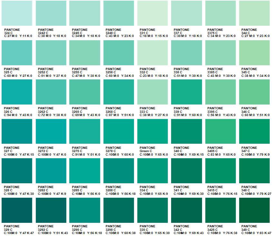
Task: Click the Pantone 325 C swatch
Action: pyautogui.click(x=17, y=53)
